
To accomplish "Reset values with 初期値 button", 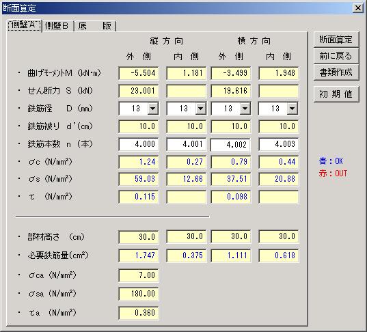I will [336, 94].
